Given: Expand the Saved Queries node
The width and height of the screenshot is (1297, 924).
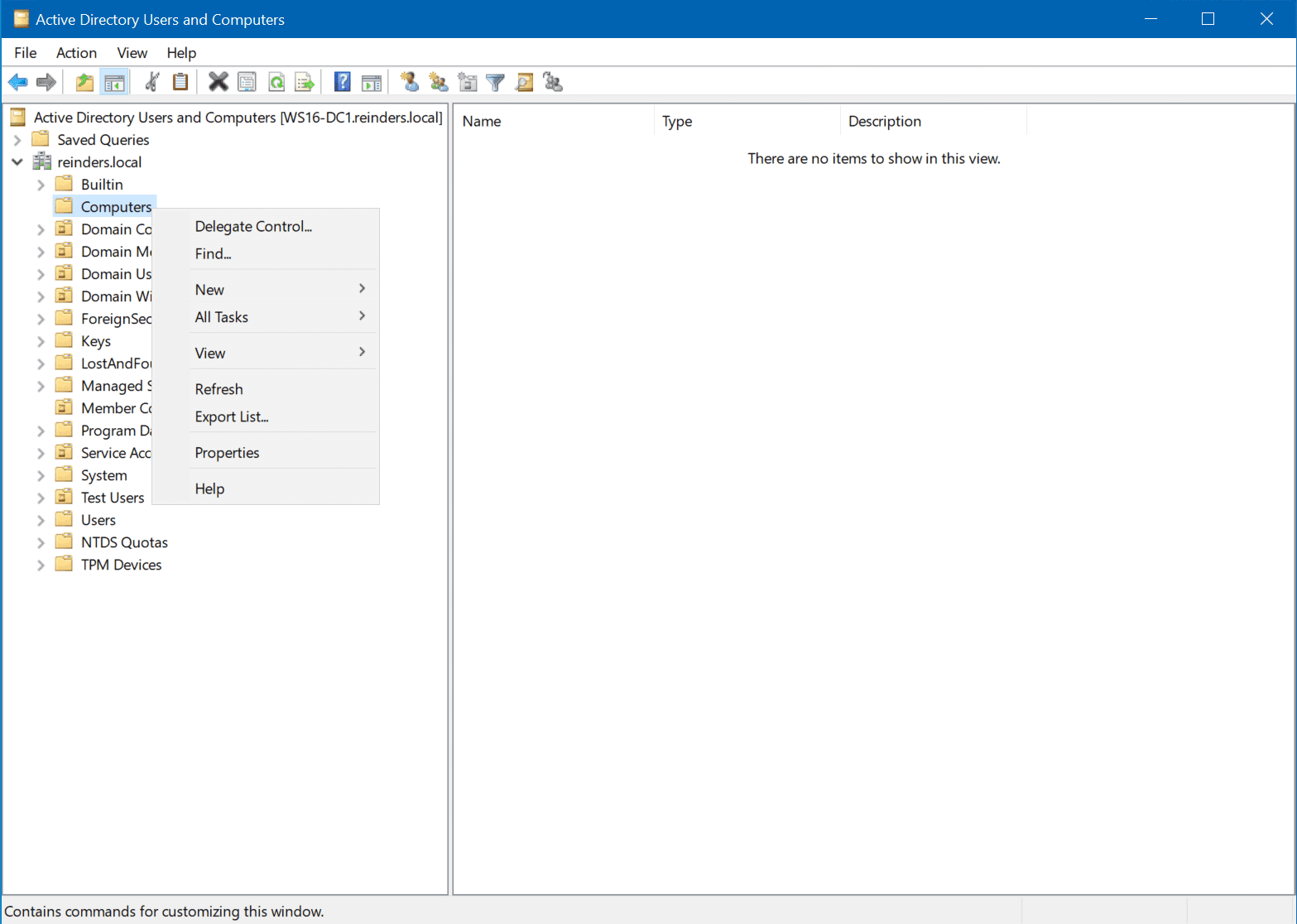Looking at the screenshot, I should [x=17, y=140].
